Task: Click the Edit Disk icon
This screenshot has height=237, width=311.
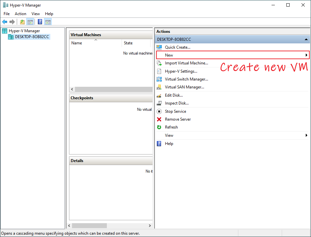Action: click(159, 95)
